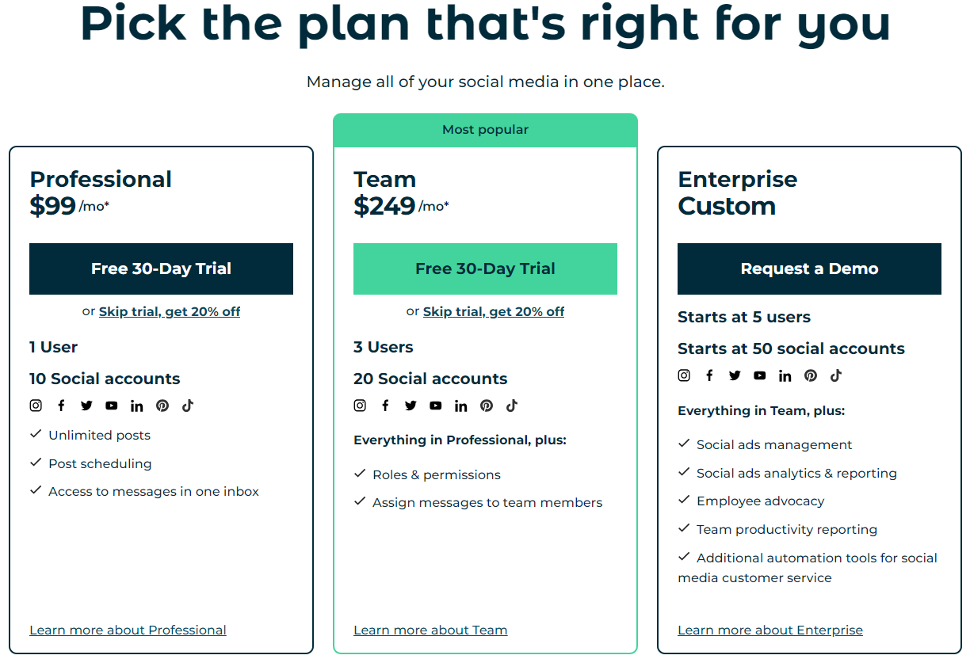970x659 pixels.
Task: Click the TikTok icon in Professional plan
Action: click(x=188, y=406)
